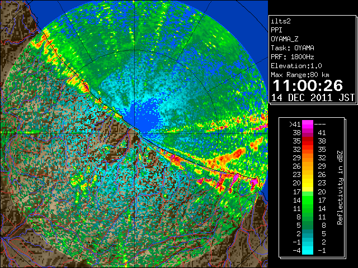Click the '---' legend label
This screenshot has width=358, height=268.
320,124
